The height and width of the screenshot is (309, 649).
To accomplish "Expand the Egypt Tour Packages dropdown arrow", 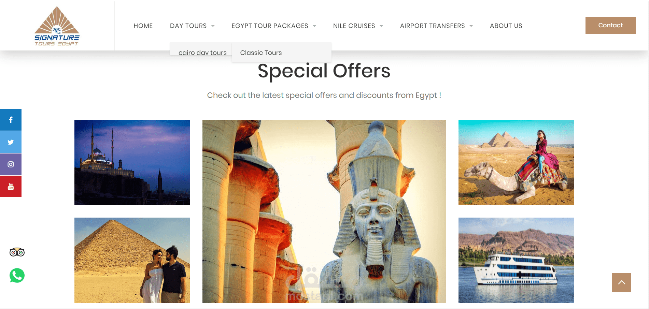I will click(x=314, y=26).
